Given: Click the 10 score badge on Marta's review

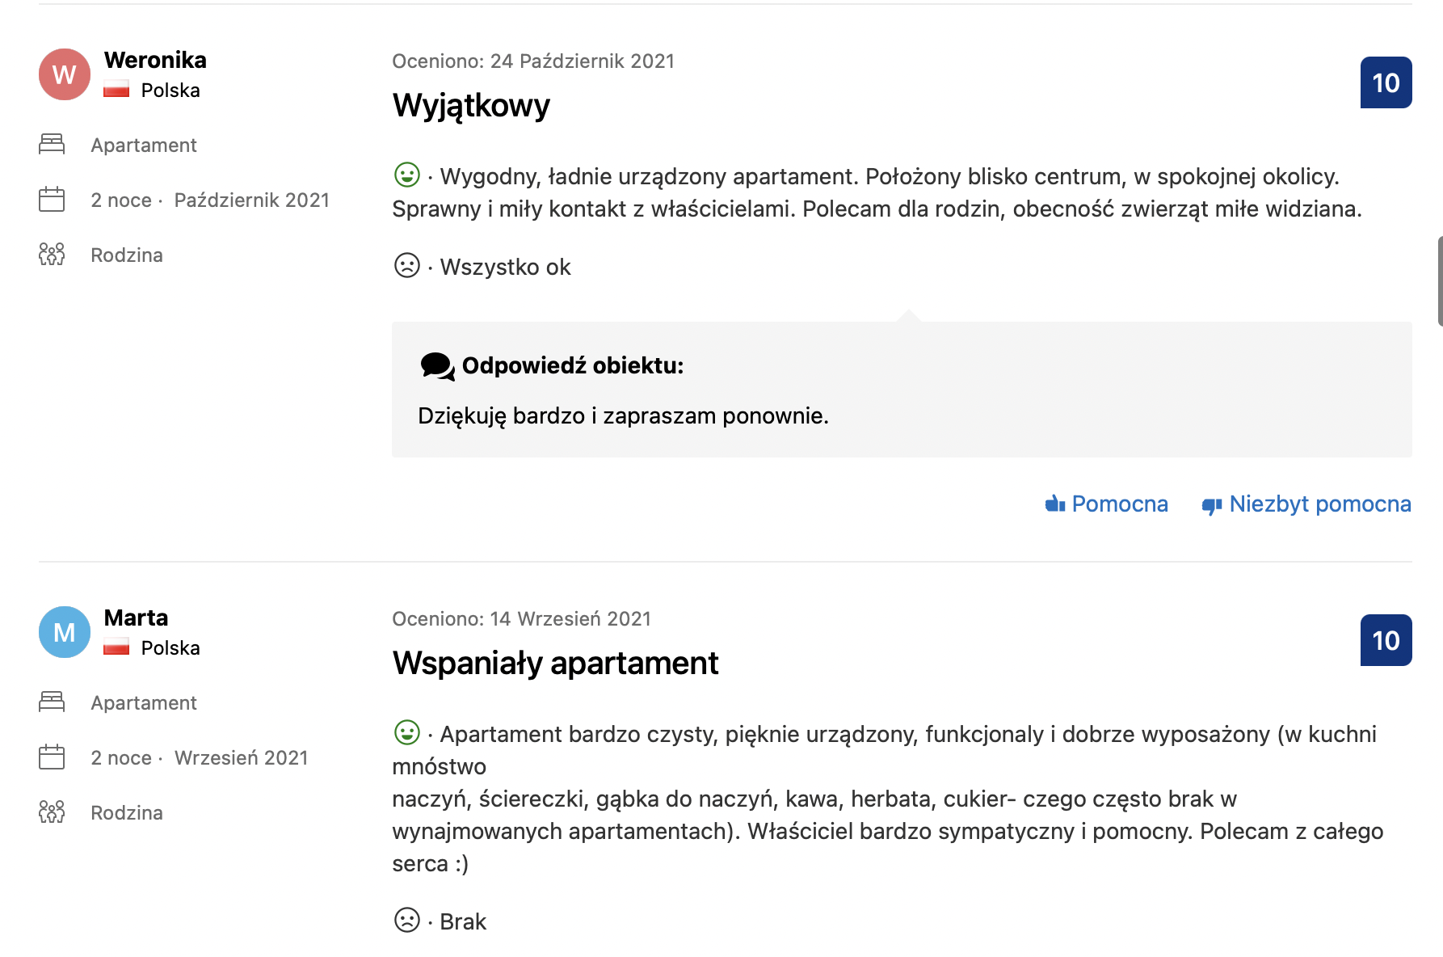Looking at the screenshot, I should [x=1386, y=640].
